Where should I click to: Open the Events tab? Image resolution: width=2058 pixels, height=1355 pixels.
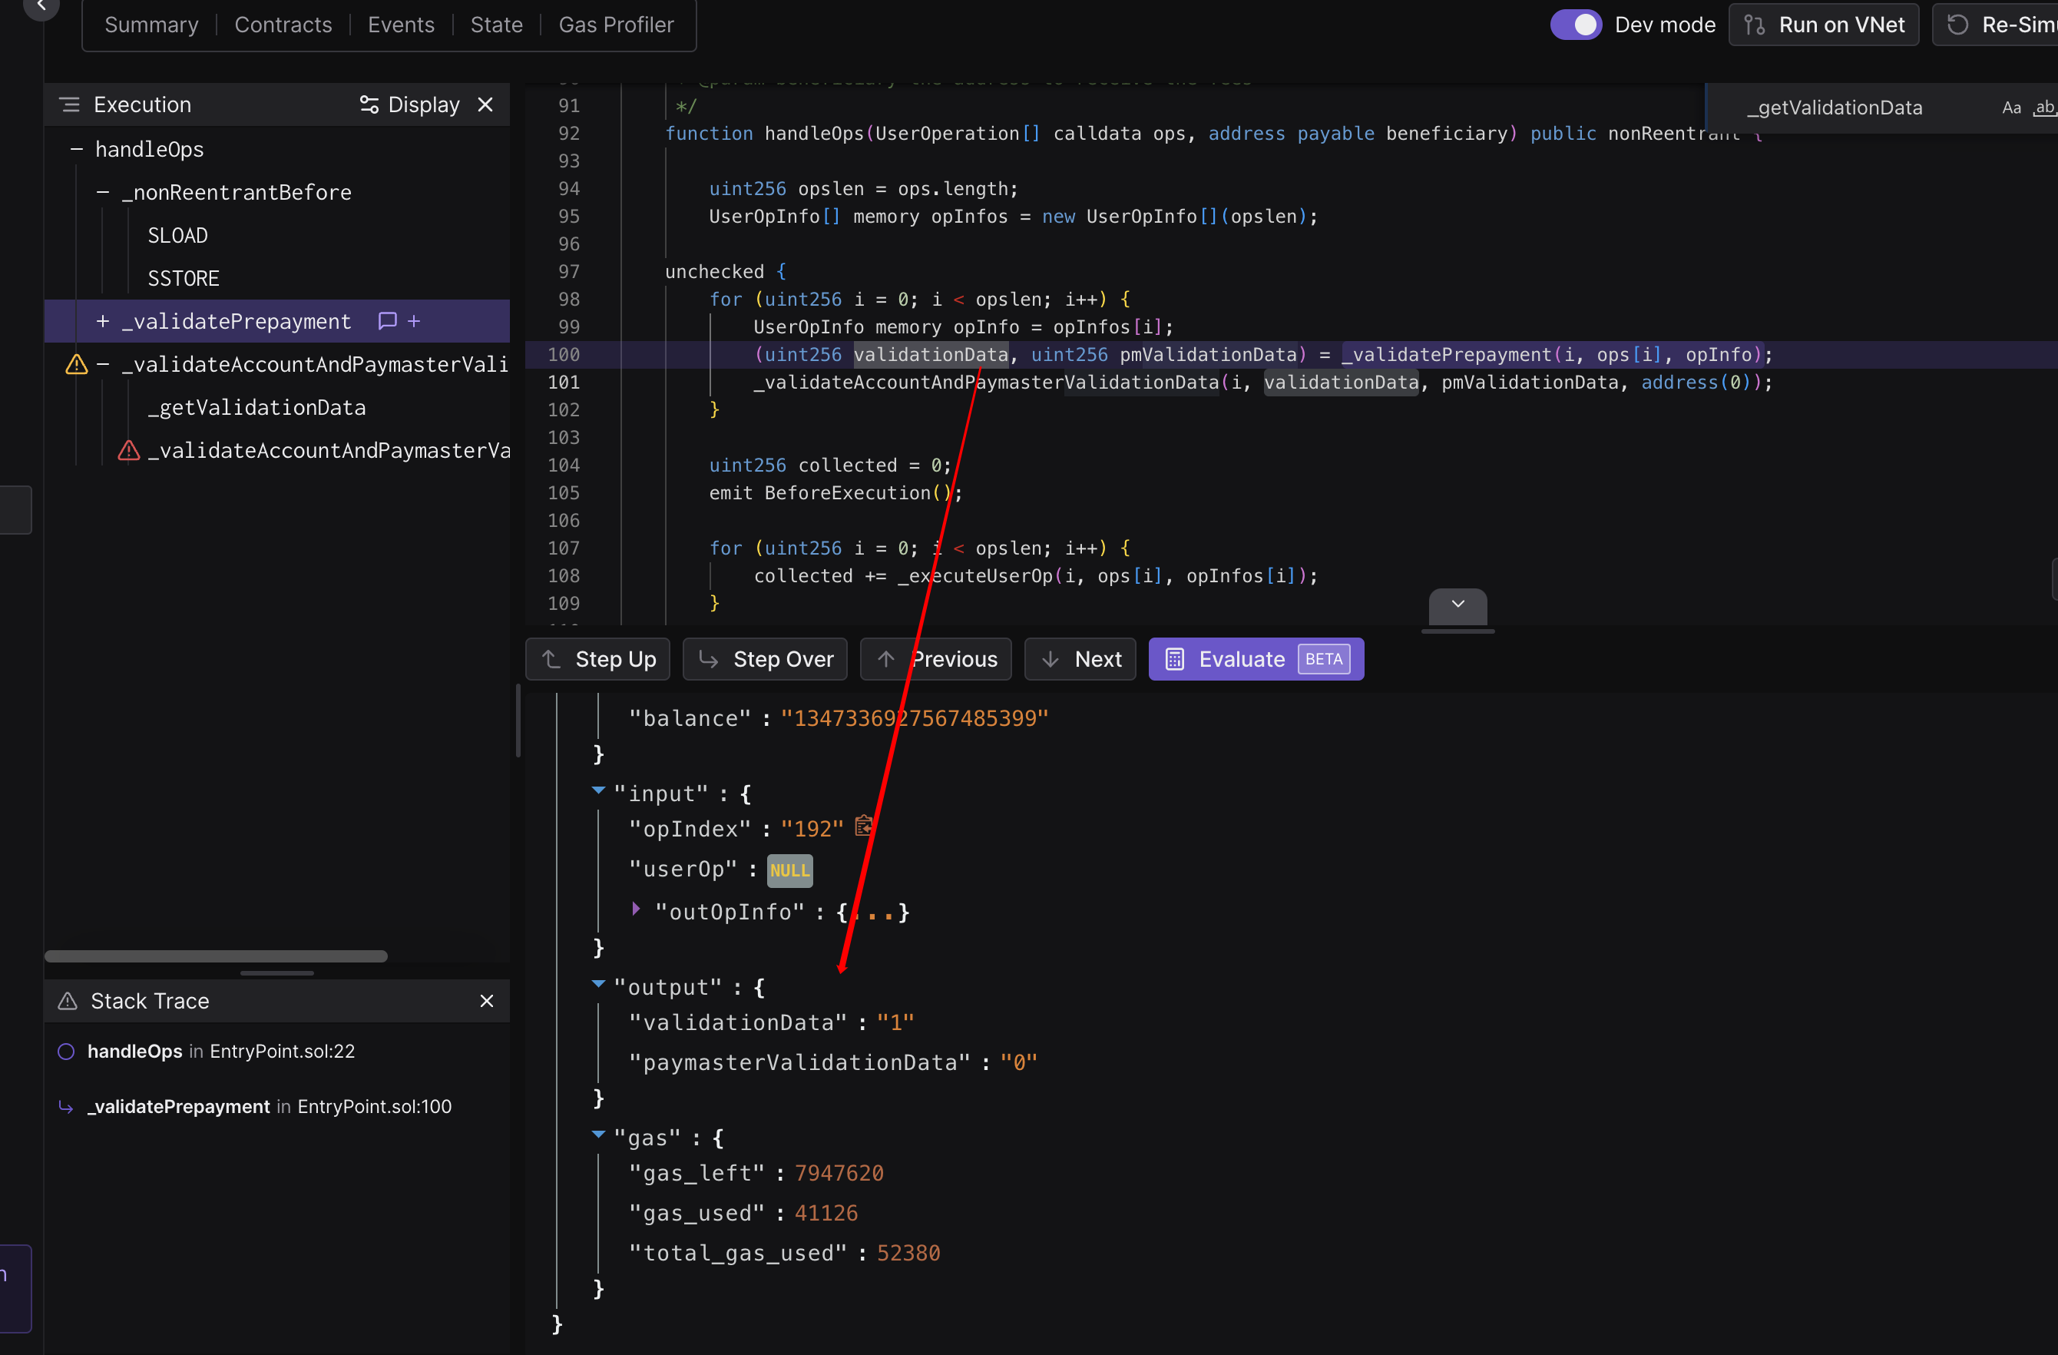[x=400, y=25]
